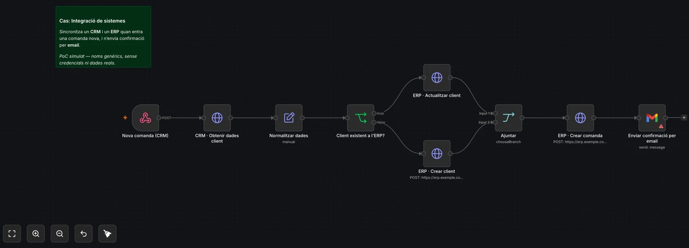Click the plus button after Gmail node
Image resolution: width=689 pixels, height=248 pixels.
click(x=684, y=117)
